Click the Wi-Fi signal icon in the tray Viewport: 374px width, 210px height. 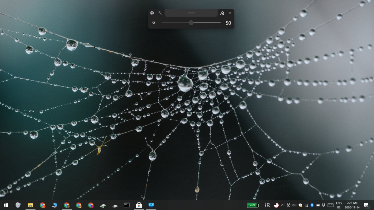pyautogui.click(x=306, y=205)
